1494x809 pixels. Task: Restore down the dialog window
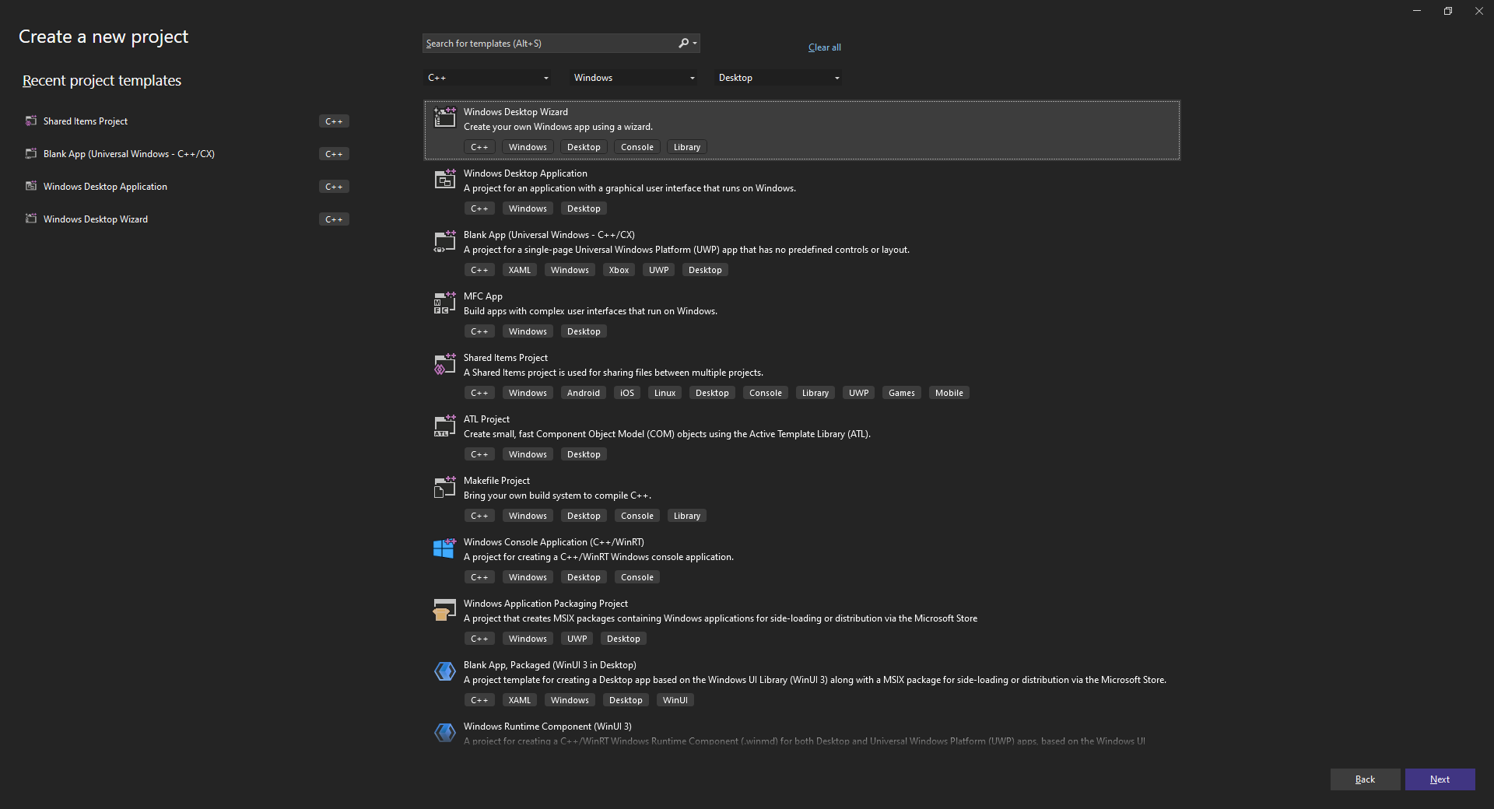pyautogui.click(x=1447, y=11)
